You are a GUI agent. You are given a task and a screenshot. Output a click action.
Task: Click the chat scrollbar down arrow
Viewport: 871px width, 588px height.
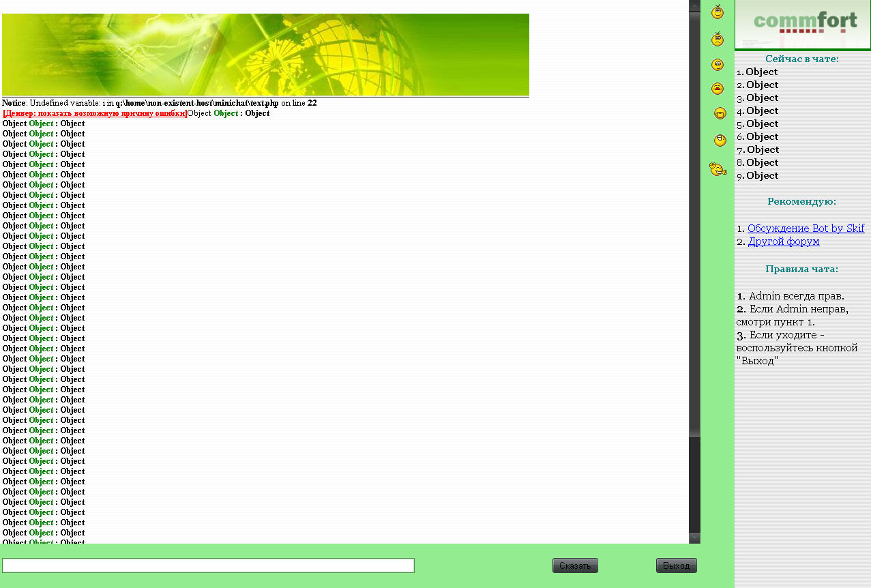tap(694, 538)
